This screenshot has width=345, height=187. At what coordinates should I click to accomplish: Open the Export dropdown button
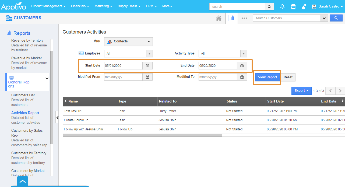pyautogui.click(x=301, y=91)
